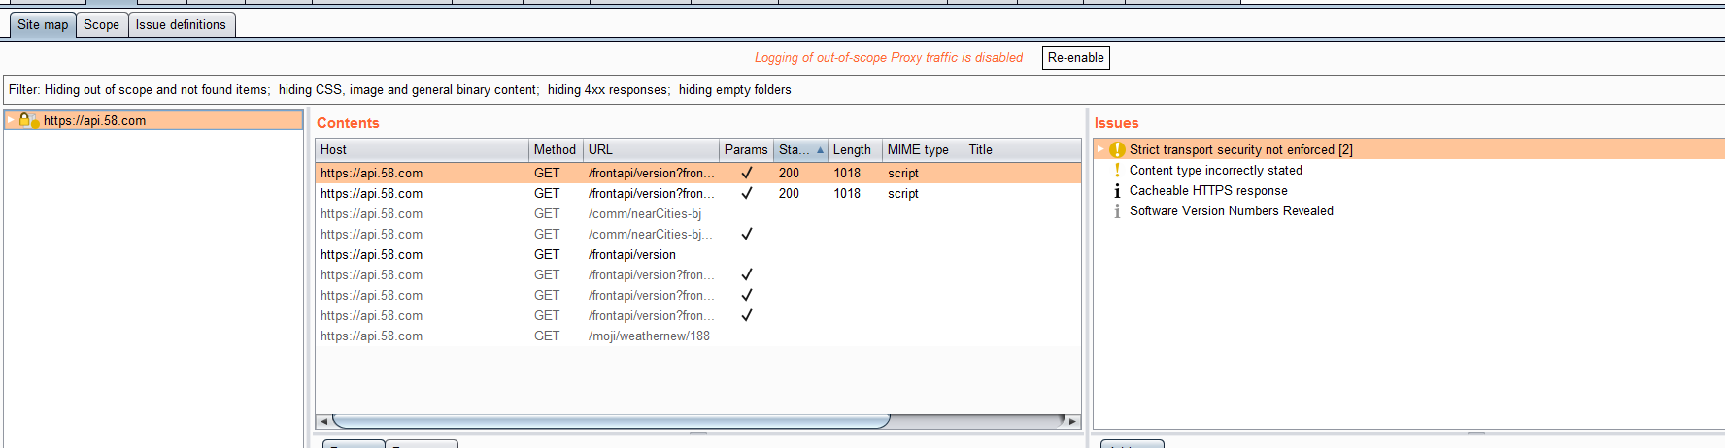Click the Re-enable button
1725x448 pixels.
point(1075,58)
